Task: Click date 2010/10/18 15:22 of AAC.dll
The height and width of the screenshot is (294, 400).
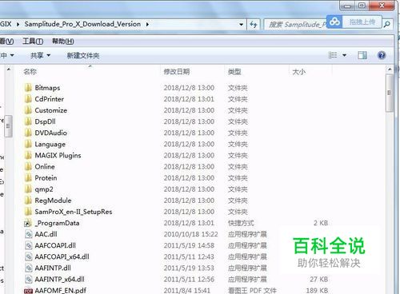Action: point(190,234)
